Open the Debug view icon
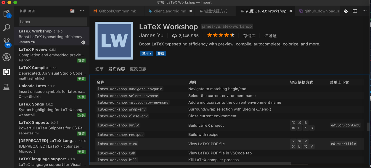371x168 pixels. click(x=7, y=57)
